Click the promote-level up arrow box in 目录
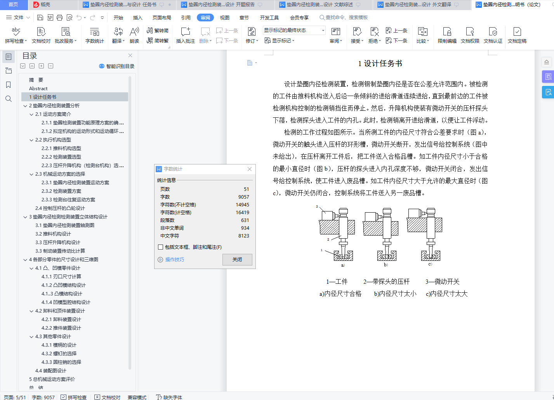 pyautogui.click(x=32, y=66)
